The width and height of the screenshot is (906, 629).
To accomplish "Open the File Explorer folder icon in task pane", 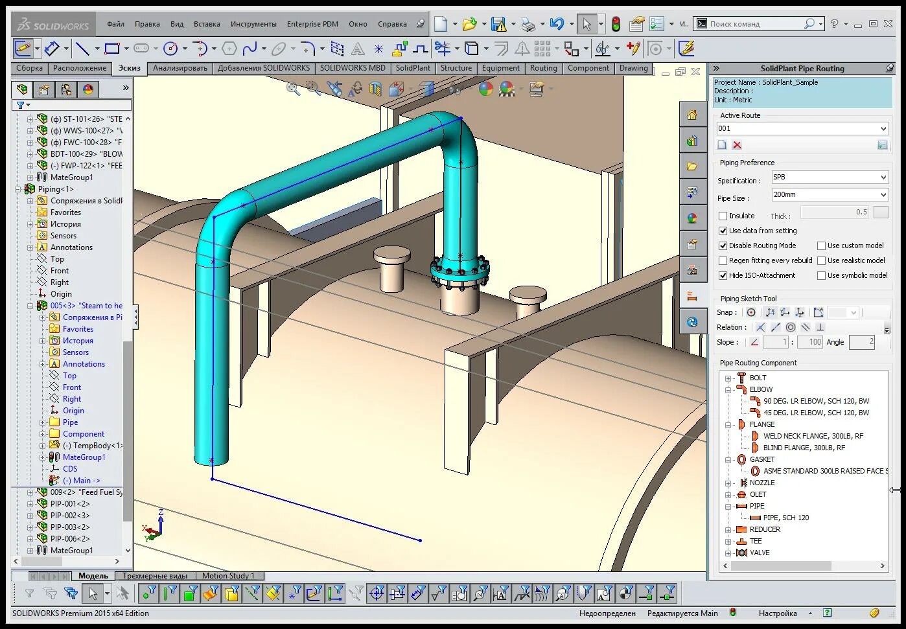I will tap(692, 166).
